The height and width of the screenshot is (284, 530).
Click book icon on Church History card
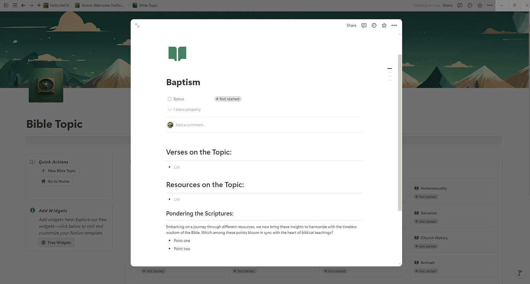tap(417, 238)
